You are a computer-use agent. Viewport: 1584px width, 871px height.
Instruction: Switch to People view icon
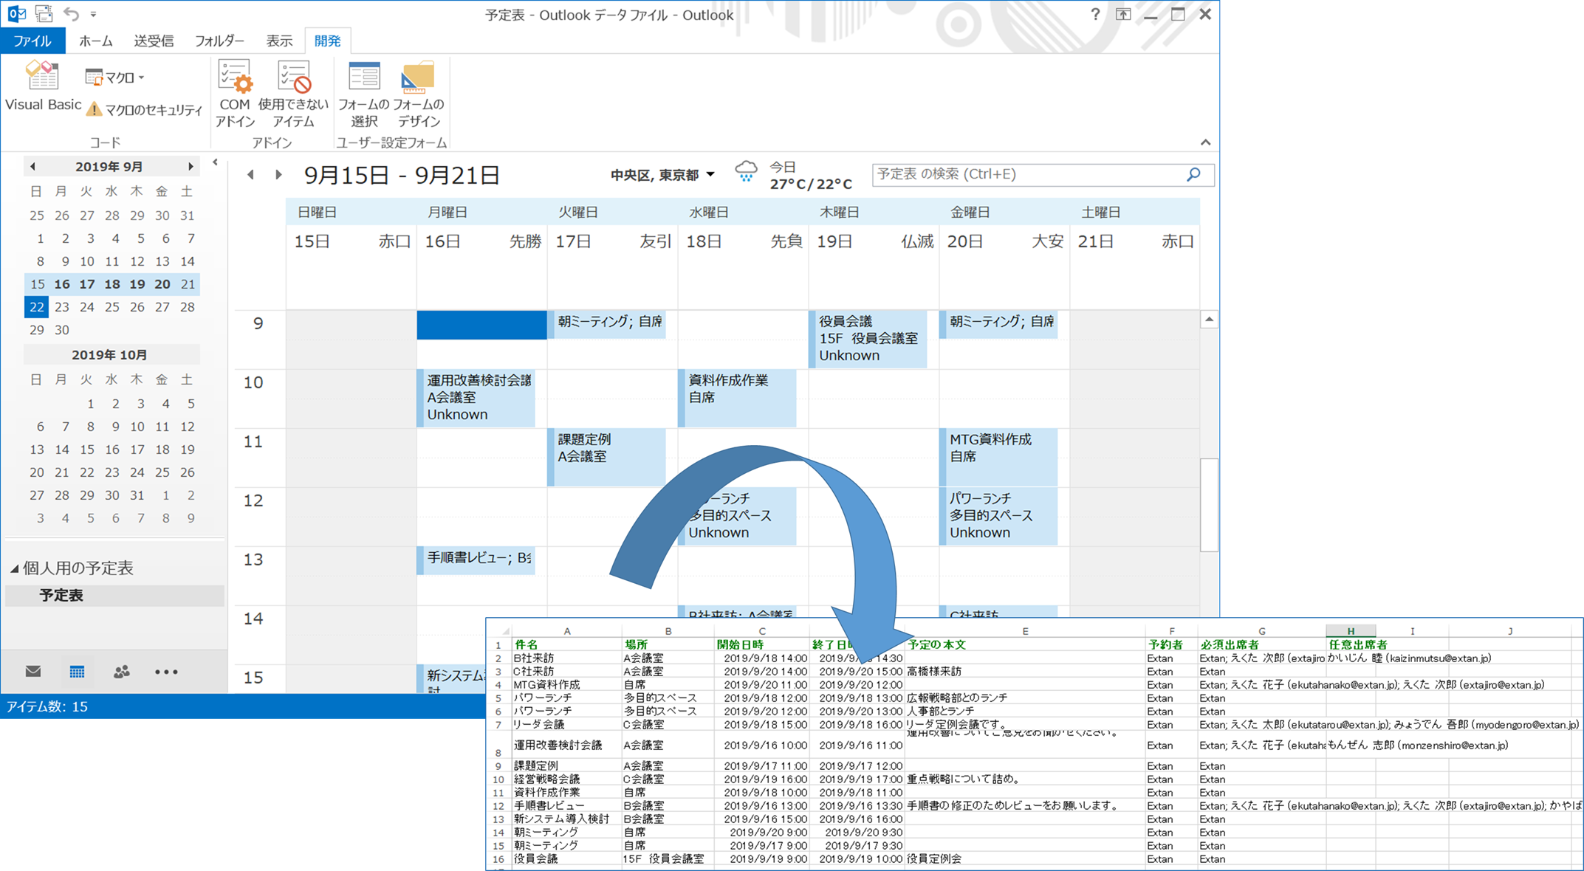122,672
